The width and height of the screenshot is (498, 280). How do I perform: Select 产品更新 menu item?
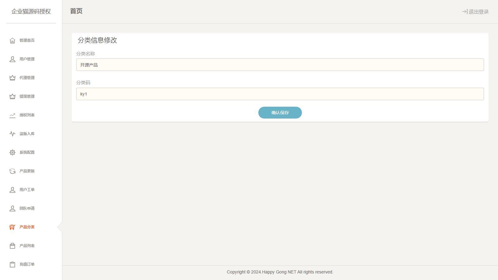27,171
